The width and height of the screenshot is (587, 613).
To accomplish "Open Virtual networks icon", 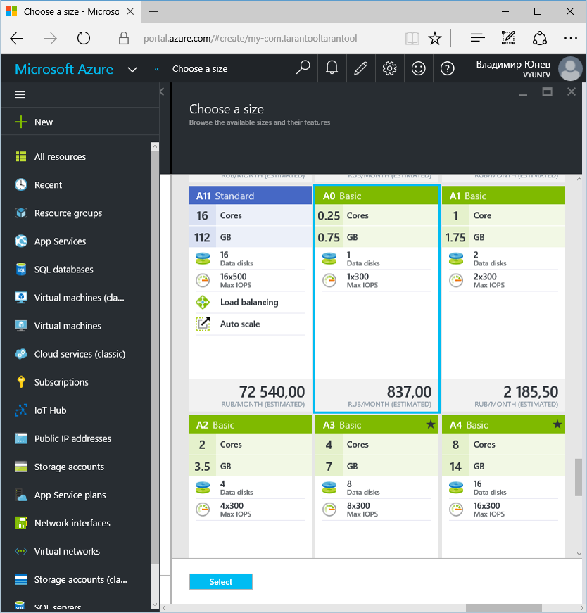I will (x=20, y=551).
